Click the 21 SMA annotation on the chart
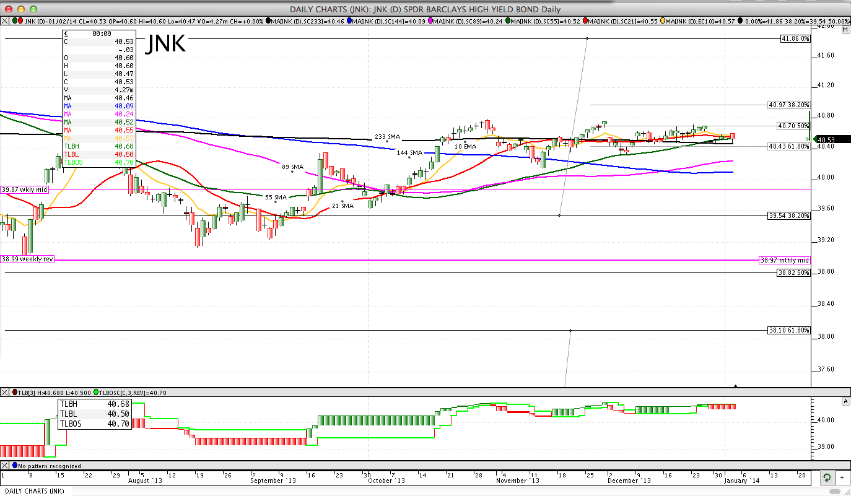 tap(343, 206)
